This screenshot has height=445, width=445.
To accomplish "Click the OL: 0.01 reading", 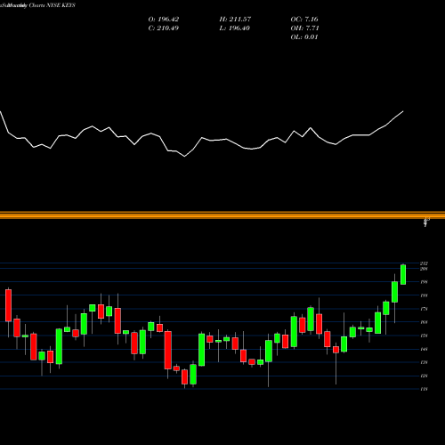I will [304, 37].
